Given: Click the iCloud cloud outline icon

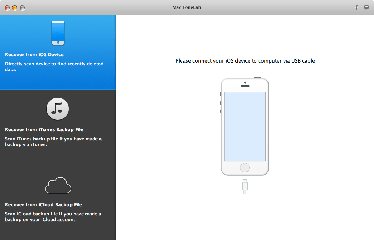Looking at the screenshot, I should click(x=58, y=185).
